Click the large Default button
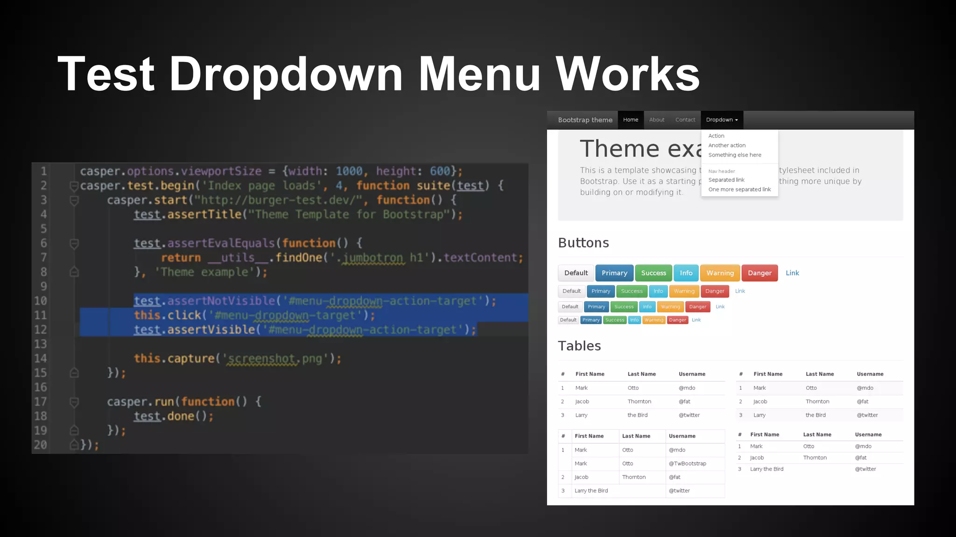956x537 pixels. click(576, 273)
